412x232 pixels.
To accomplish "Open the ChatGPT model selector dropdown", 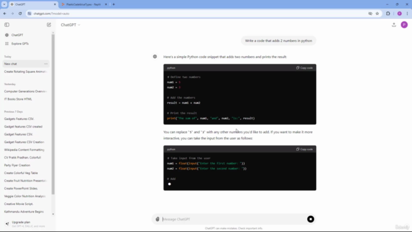I will pos(70,24).
